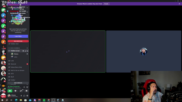Add a new voice channel
This screenshot has width=182, height=102.
click(27, 48)
